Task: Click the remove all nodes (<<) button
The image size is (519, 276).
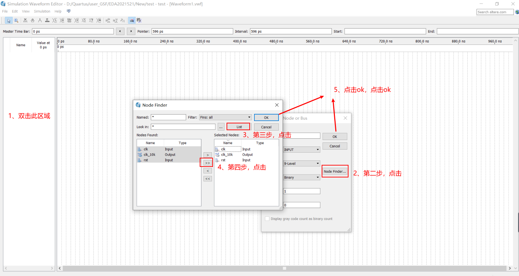Action: coord(208,178)
